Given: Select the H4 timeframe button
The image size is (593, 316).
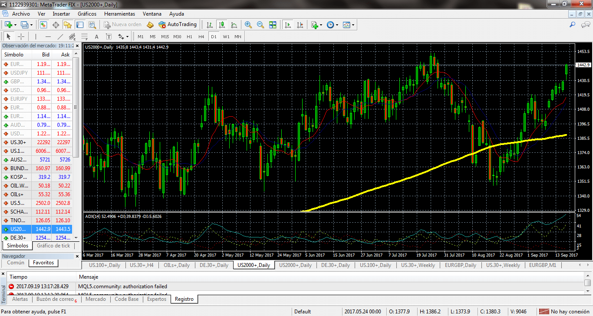Looking at the screenshot, I should point(201,36).
